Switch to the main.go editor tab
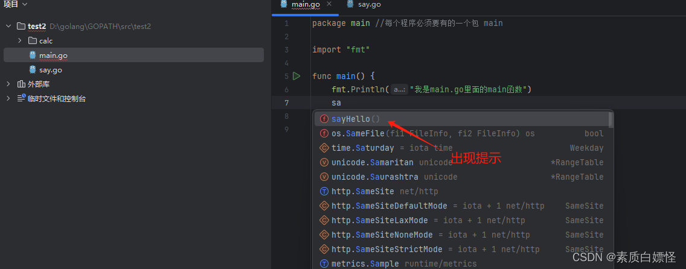This screenshot has width=686, height=269. (x=306, y=4)
